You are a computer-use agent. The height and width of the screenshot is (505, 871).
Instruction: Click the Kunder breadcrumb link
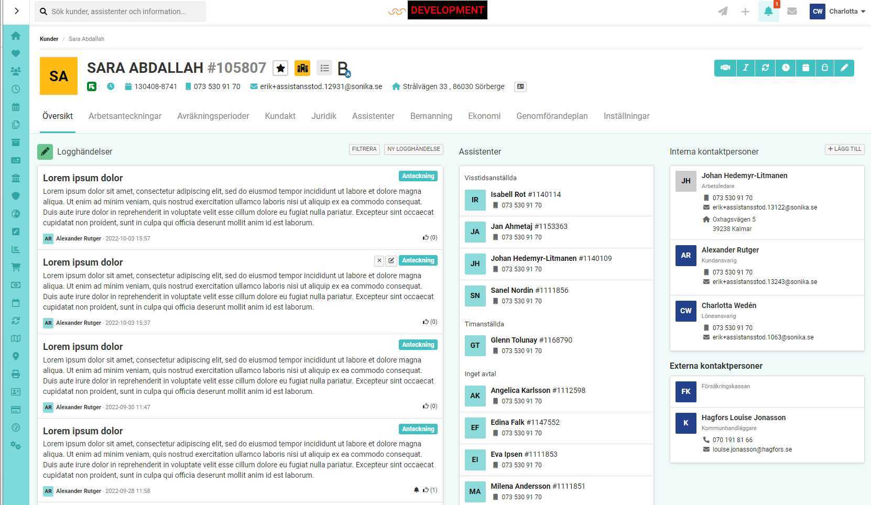(49, 39)
